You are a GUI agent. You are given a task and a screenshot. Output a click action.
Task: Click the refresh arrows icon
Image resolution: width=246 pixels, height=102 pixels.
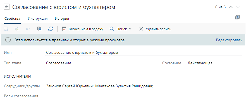[51, 29]
